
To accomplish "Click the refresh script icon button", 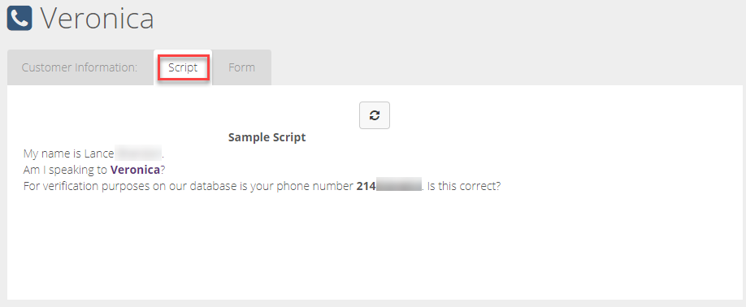I will (x=375, y=115).
